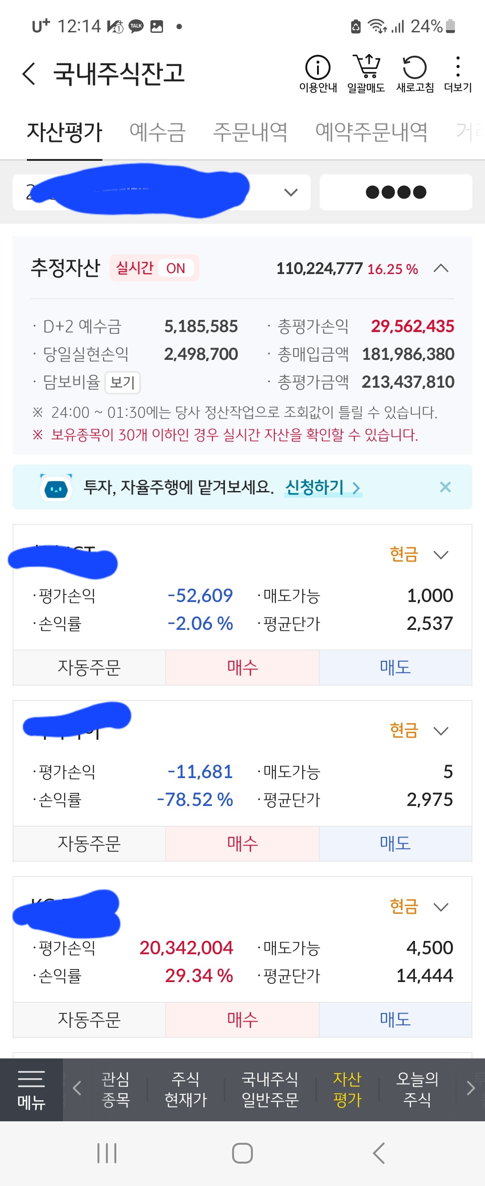The image size is (485, 1186).
Task: Tap 매수 for the first stock
Action: pos(242,667)
